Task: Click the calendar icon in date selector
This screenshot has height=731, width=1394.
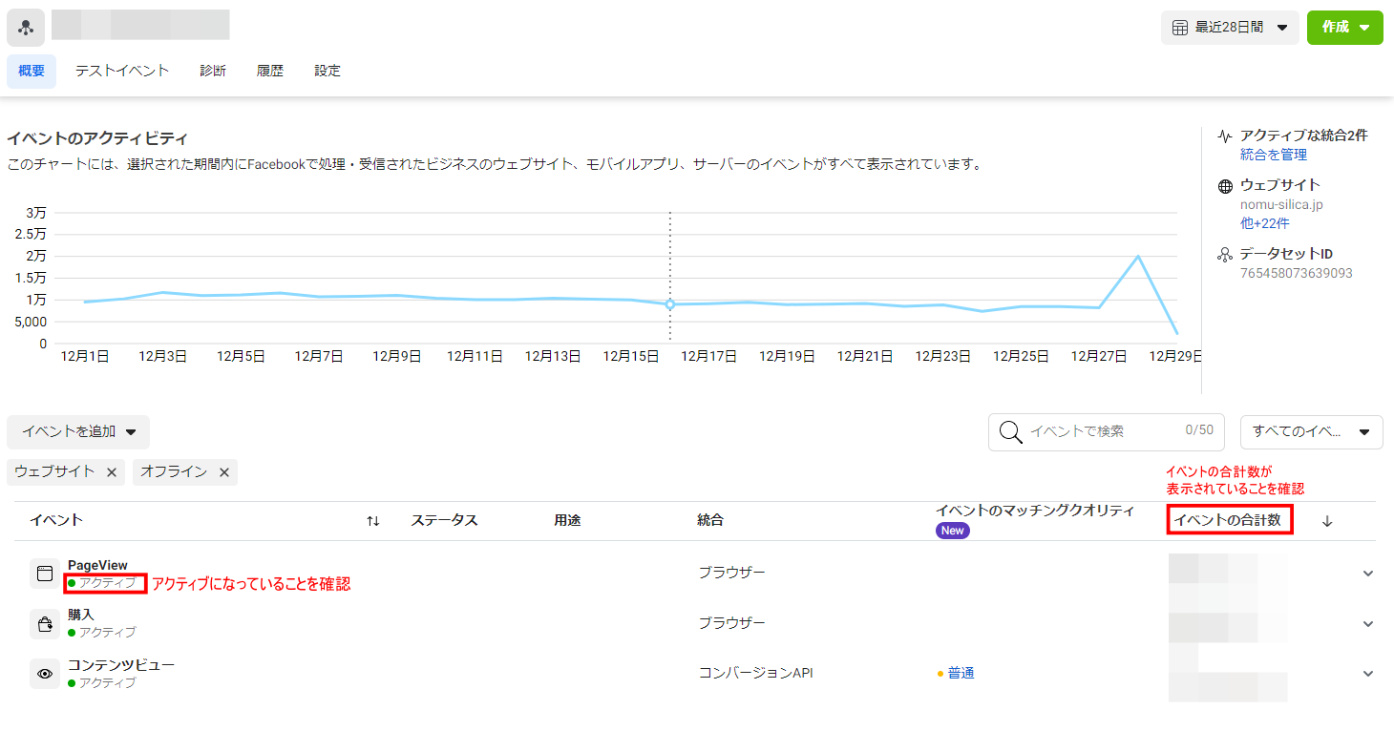Action: pyautogui.click(x=1179, y=28)
